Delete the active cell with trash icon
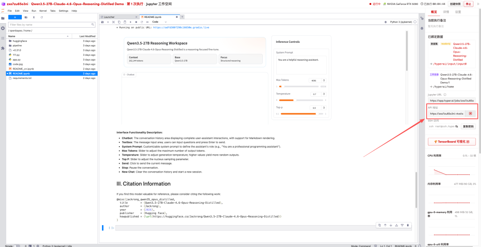Screen dimensions: 481x247 click(408, 225)
